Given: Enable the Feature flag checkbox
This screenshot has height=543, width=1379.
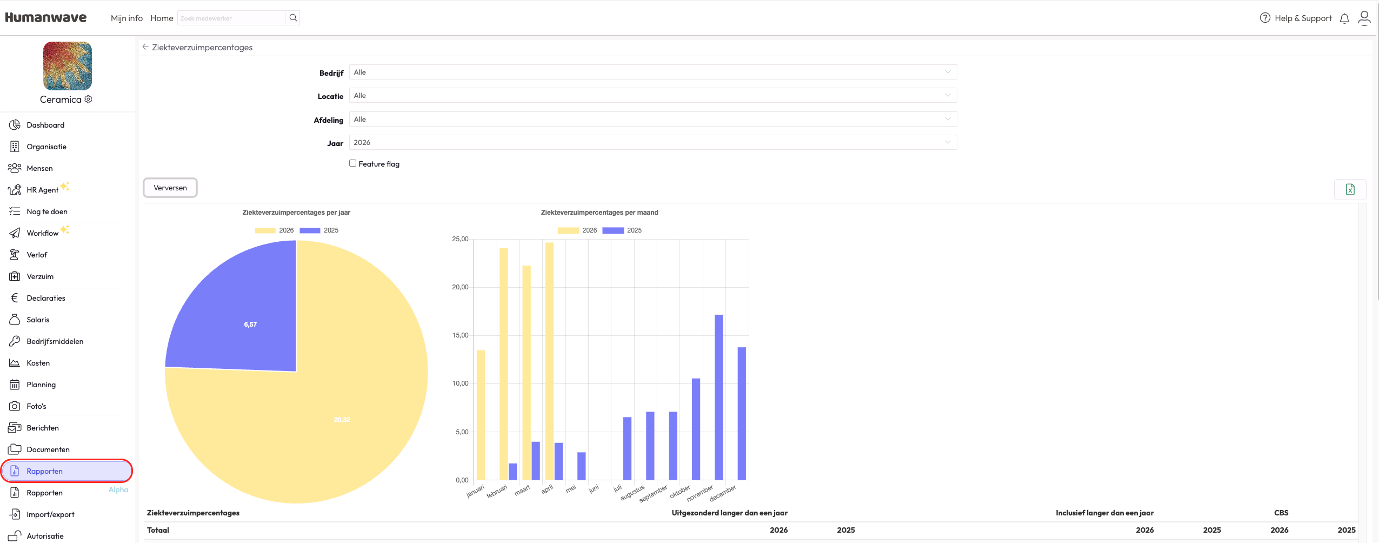Looking at the screenshot, I should click(352, 163).
